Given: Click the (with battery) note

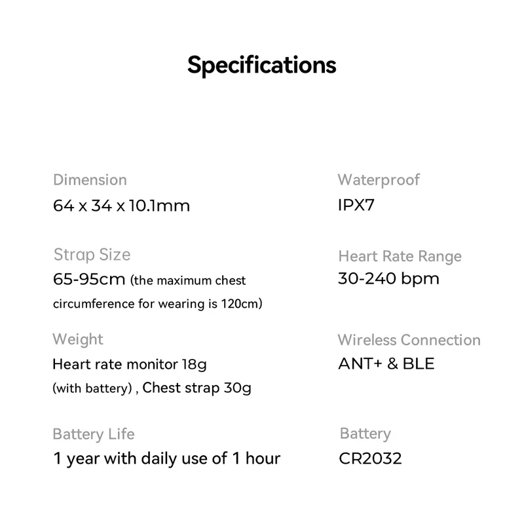Looking at the screenshot, I should (x=92, y=388).
